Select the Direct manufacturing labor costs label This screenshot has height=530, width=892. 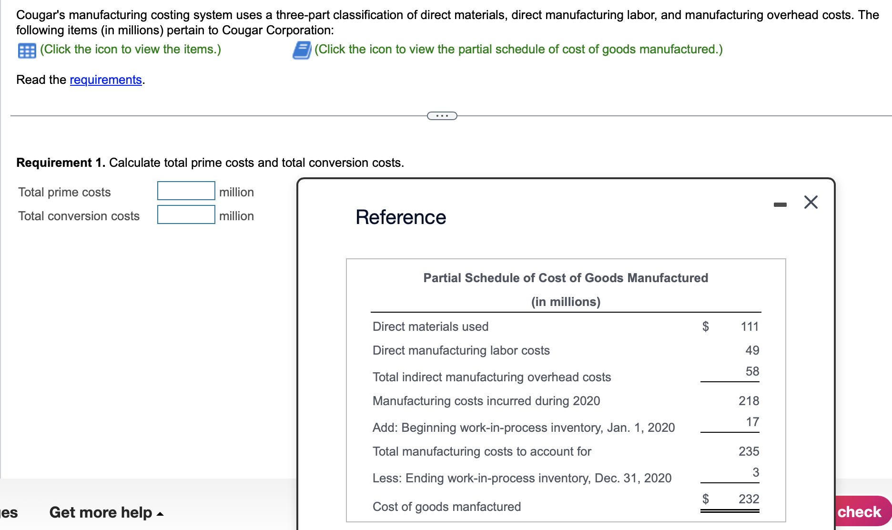(x=461, y=350)
